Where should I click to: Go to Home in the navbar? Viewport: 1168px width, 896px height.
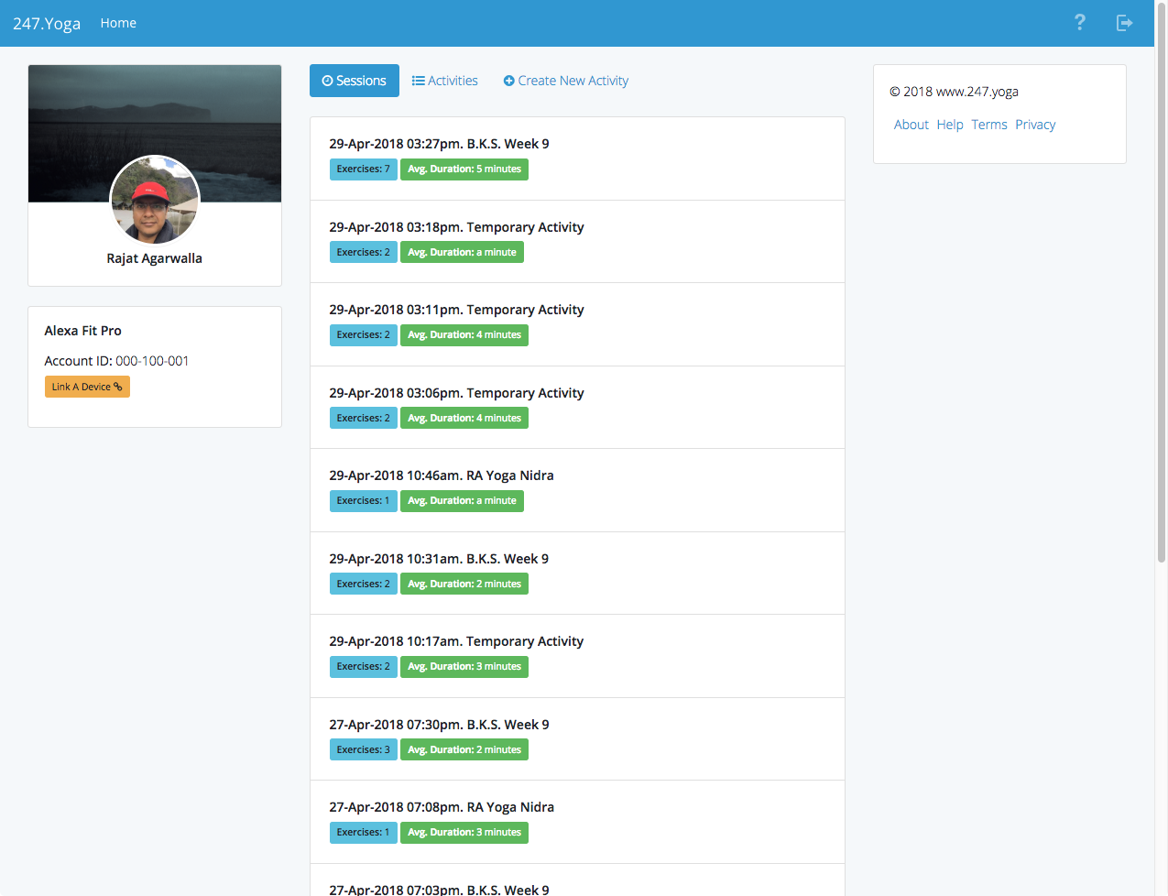coord(118,23)
